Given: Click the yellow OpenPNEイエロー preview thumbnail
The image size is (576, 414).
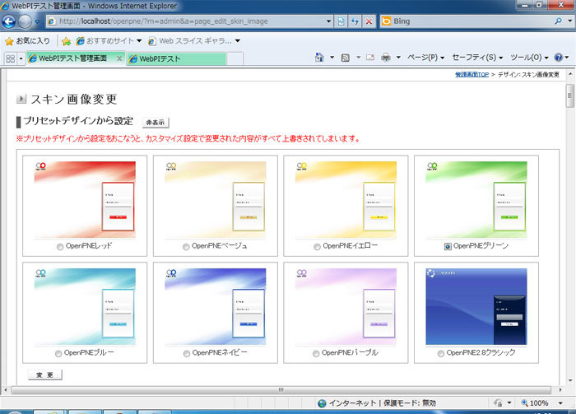Looking at the screenshot, I should (346, 200).
